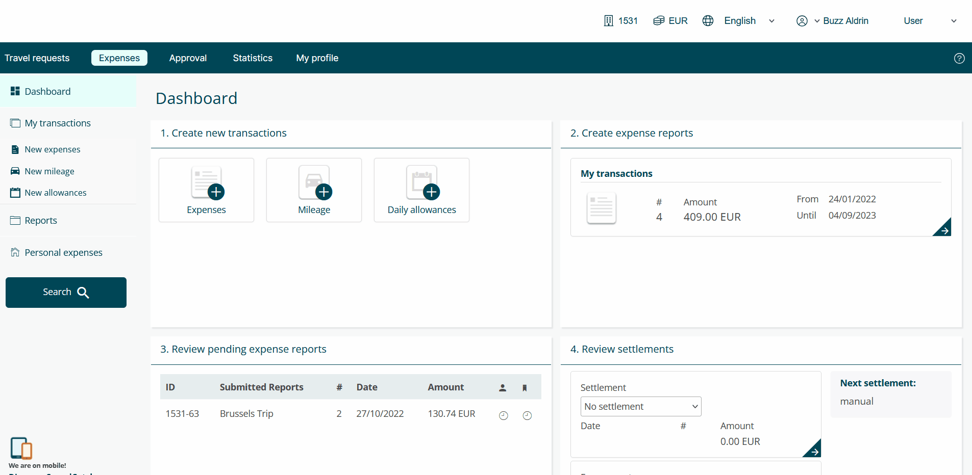Switch to the Approval tab

coord(188,58)
